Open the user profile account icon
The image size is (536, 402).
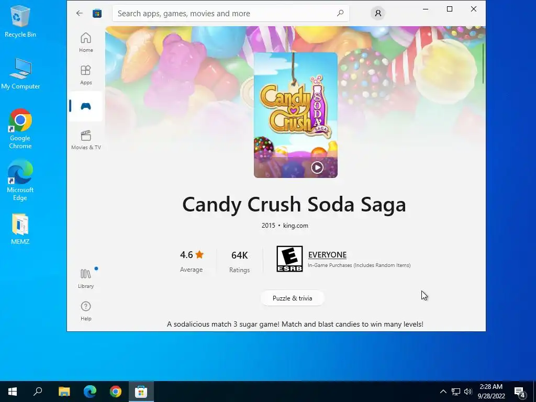pyautogui.click(x=378, y=13)
